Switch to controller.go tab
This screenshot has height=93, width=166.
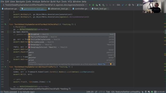click(x=81, y=9)
